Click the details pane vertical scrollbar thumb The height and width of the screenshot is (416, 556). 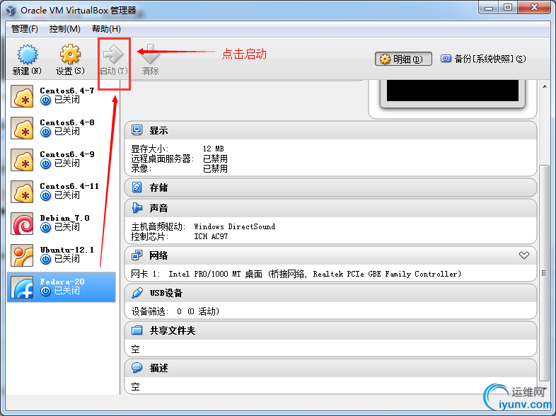[x=544, y=272]
